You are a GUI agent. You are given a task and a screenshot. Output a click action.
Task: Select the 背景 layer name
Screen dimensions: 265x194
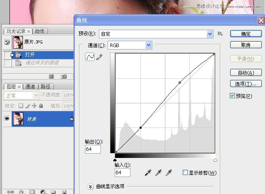coord(32,119)
